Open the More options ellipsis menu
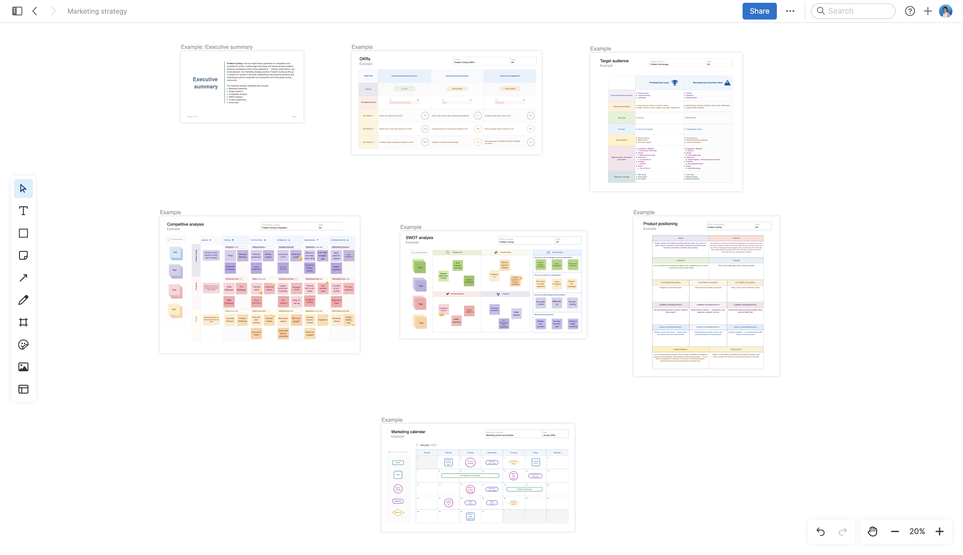Image resolution: width=963 pixels, height=555 pixels. point(790,11)
